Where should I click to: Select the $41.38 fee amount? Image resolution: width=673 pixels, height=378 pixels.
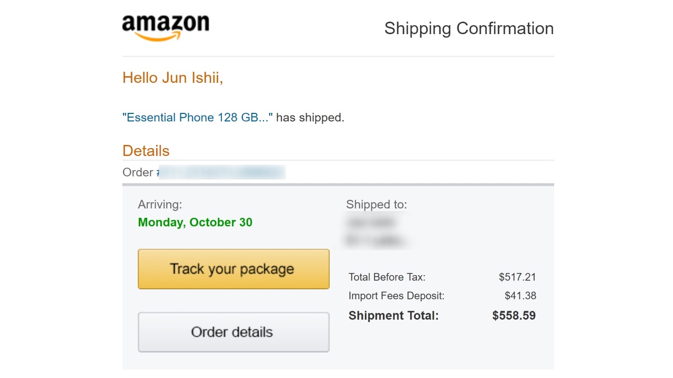point(520,296)
